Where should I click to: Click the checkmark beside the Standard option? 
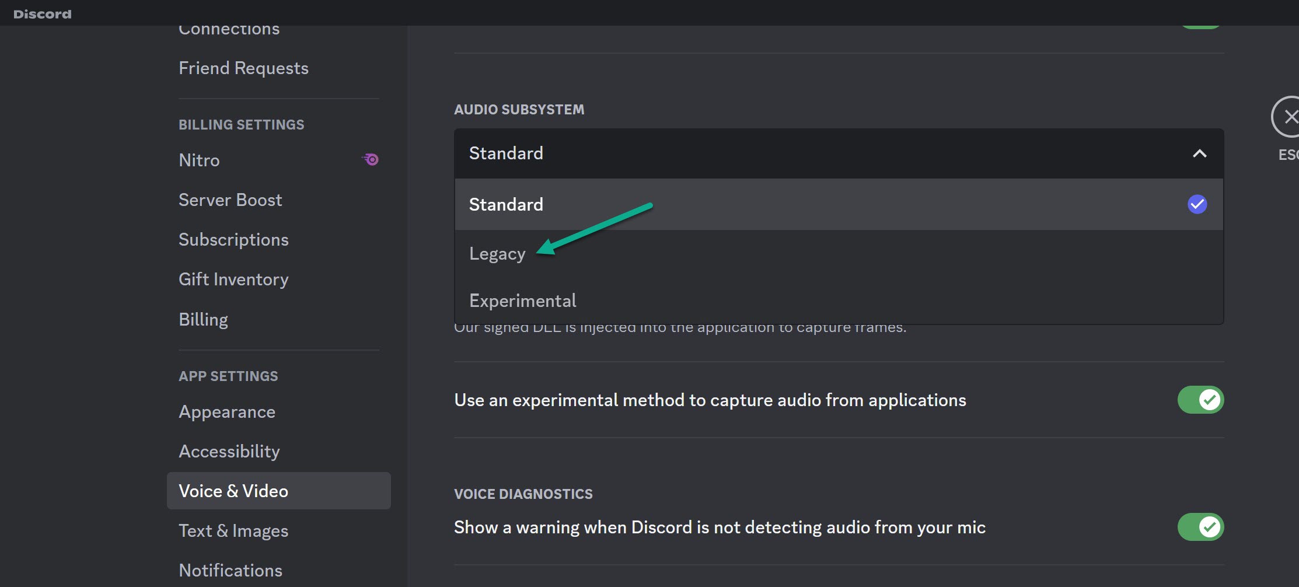pos(1197,204)
